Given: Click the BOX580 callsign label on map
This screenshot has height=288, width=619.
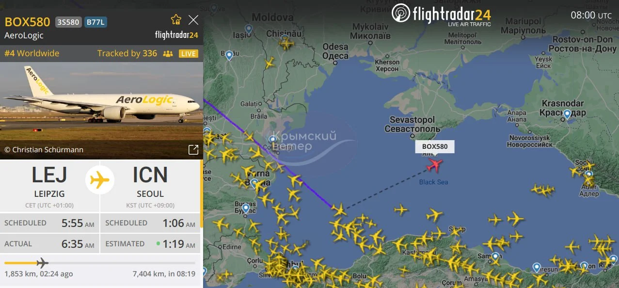Looking at the screenshot, I should tap(435, 146).
